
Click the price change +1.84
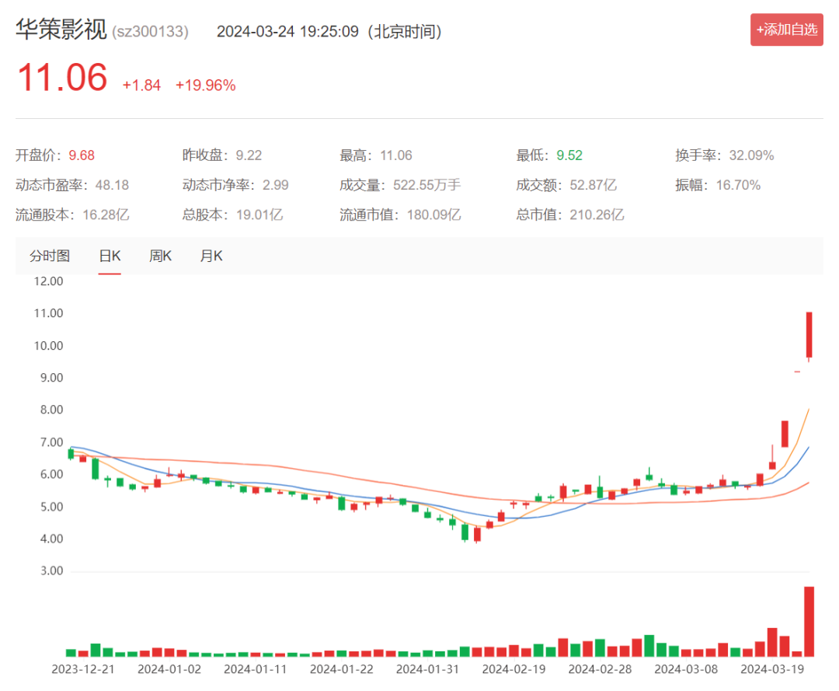(x=141, y=85)
